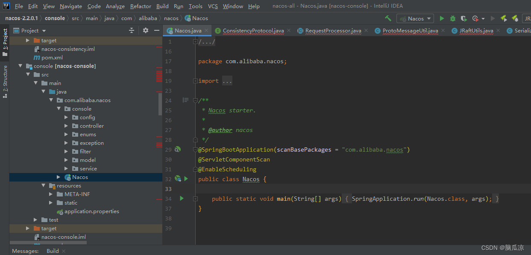Click the nacos-2.2.0.1 breadcrumb

click(x=22, y=18)
